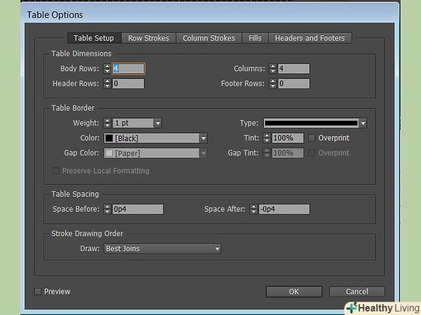Expand the Draw order Best Joins dropdown
The height and width of the screenshot is (315, 421).
(x=217, y=249)
